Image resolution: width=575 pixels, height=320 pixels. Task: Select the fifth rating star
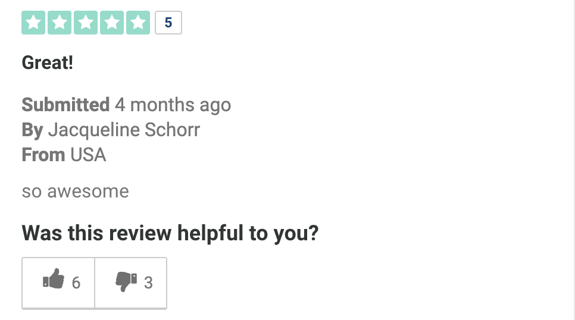coord(138,23)
